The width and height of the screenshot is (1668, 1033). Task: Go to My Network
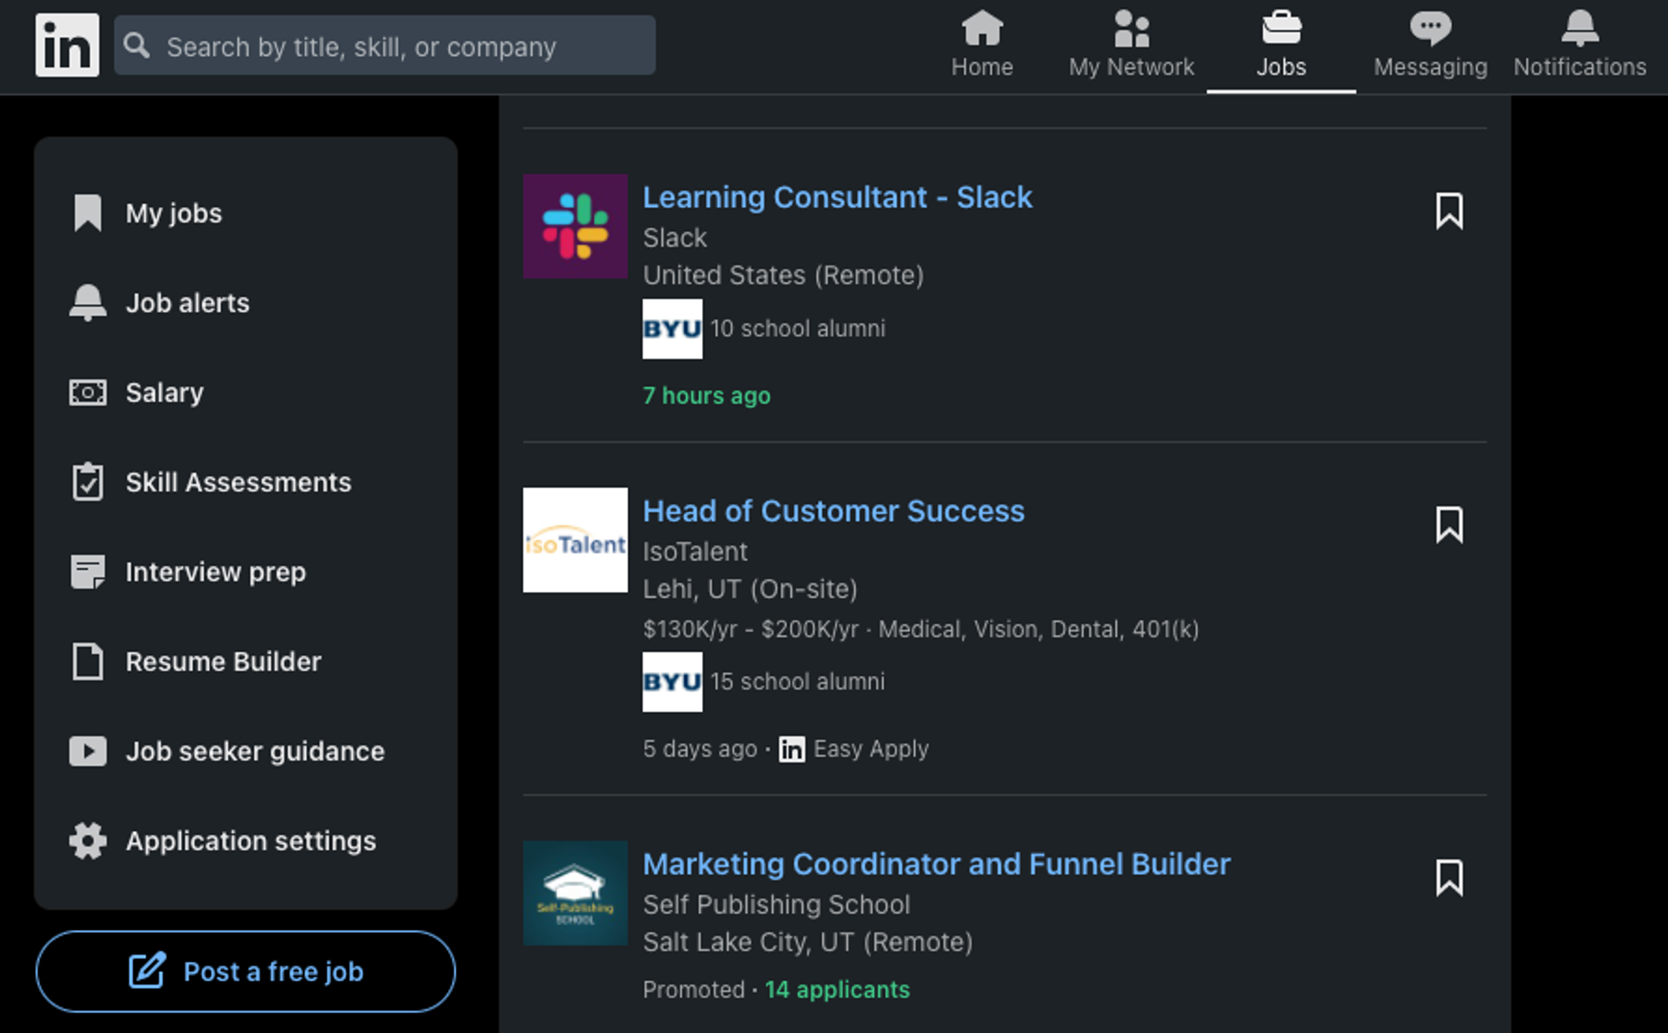pyautogui.click(x=1131, y=45)
